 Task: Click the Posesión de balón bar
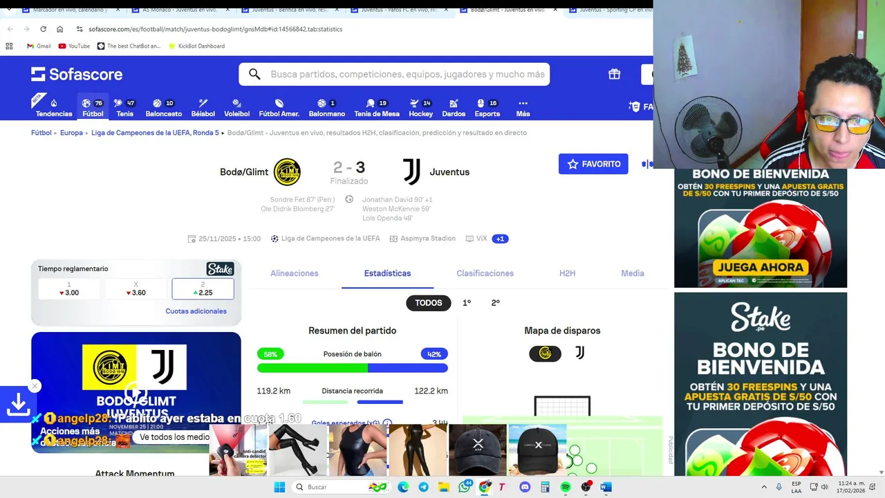click(352, 369)
